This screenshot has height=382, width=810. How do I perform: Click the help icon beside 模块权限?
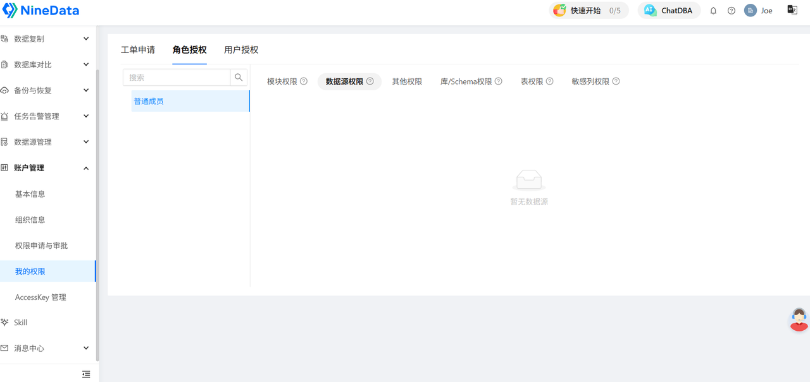(304, 81)
